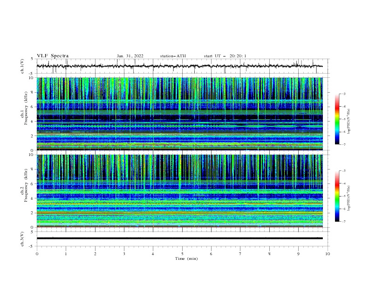Click time axis tick label "9"

point(298,254)
